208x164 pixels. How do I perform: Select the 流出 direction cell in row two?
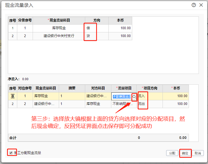pyautogui.click(x=149, y=104)
